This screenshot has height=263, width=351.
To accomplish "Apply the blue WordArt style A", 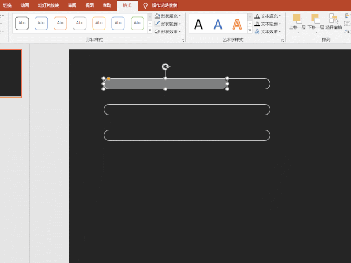I will click(x=218, y=24).
